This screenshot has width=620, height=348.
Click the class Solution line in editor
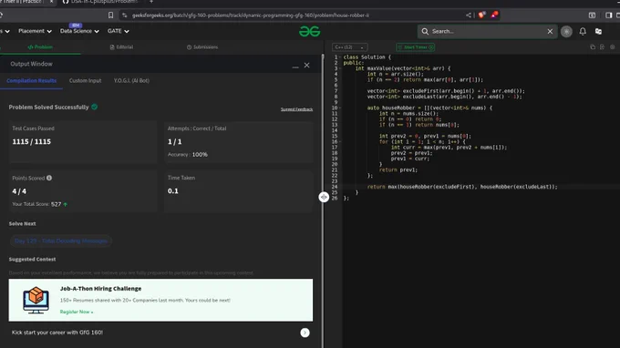pyautogui.click(x=367, y=57)
